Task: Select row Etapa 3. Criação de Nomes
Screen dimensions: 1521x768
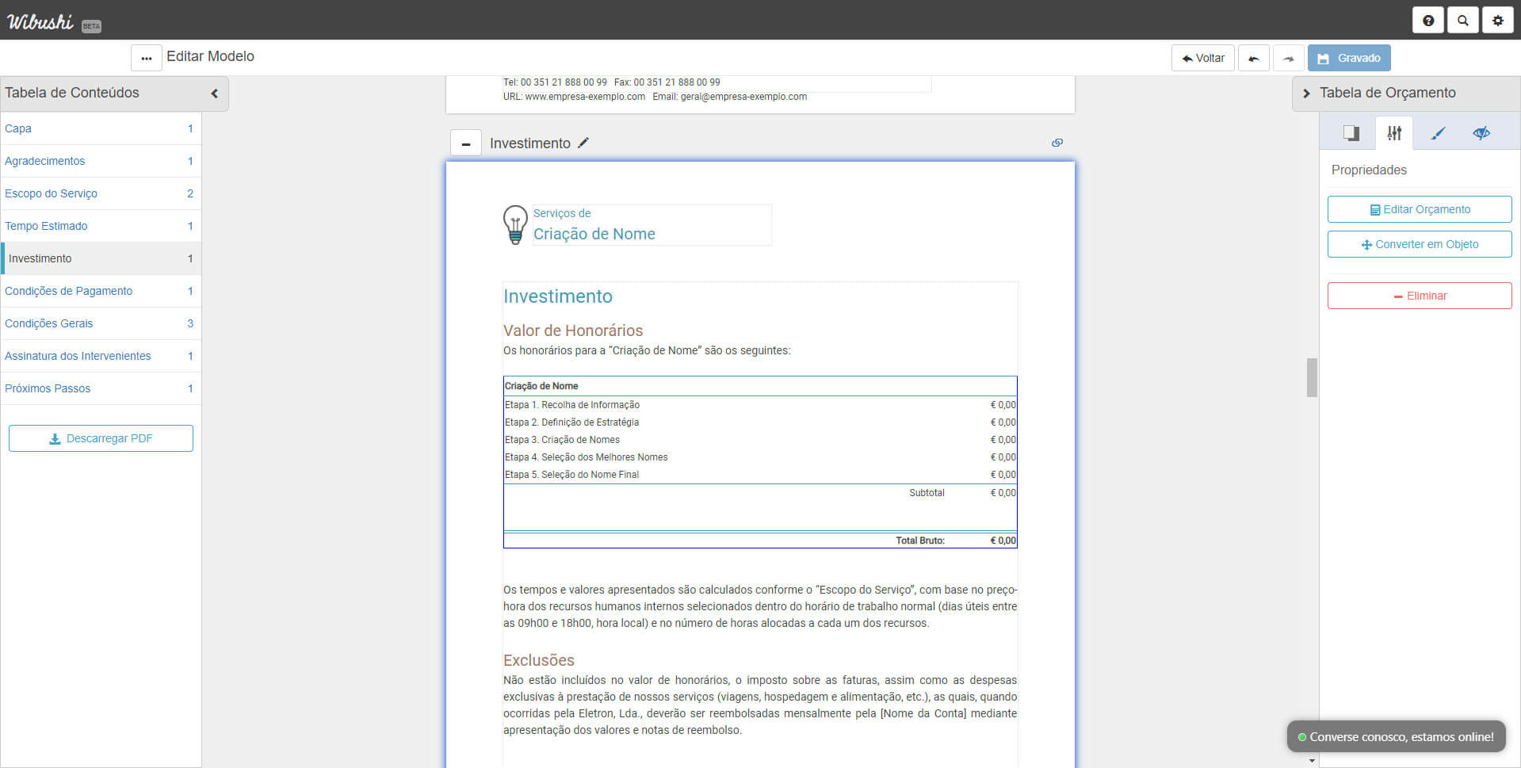Action: (x=760, y=440)
